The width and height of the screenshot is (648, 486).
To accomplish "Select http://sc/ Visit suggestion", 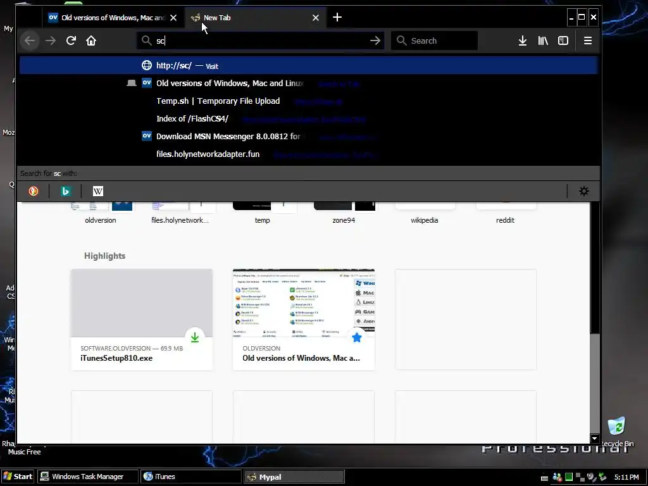I will click(309, 66).
